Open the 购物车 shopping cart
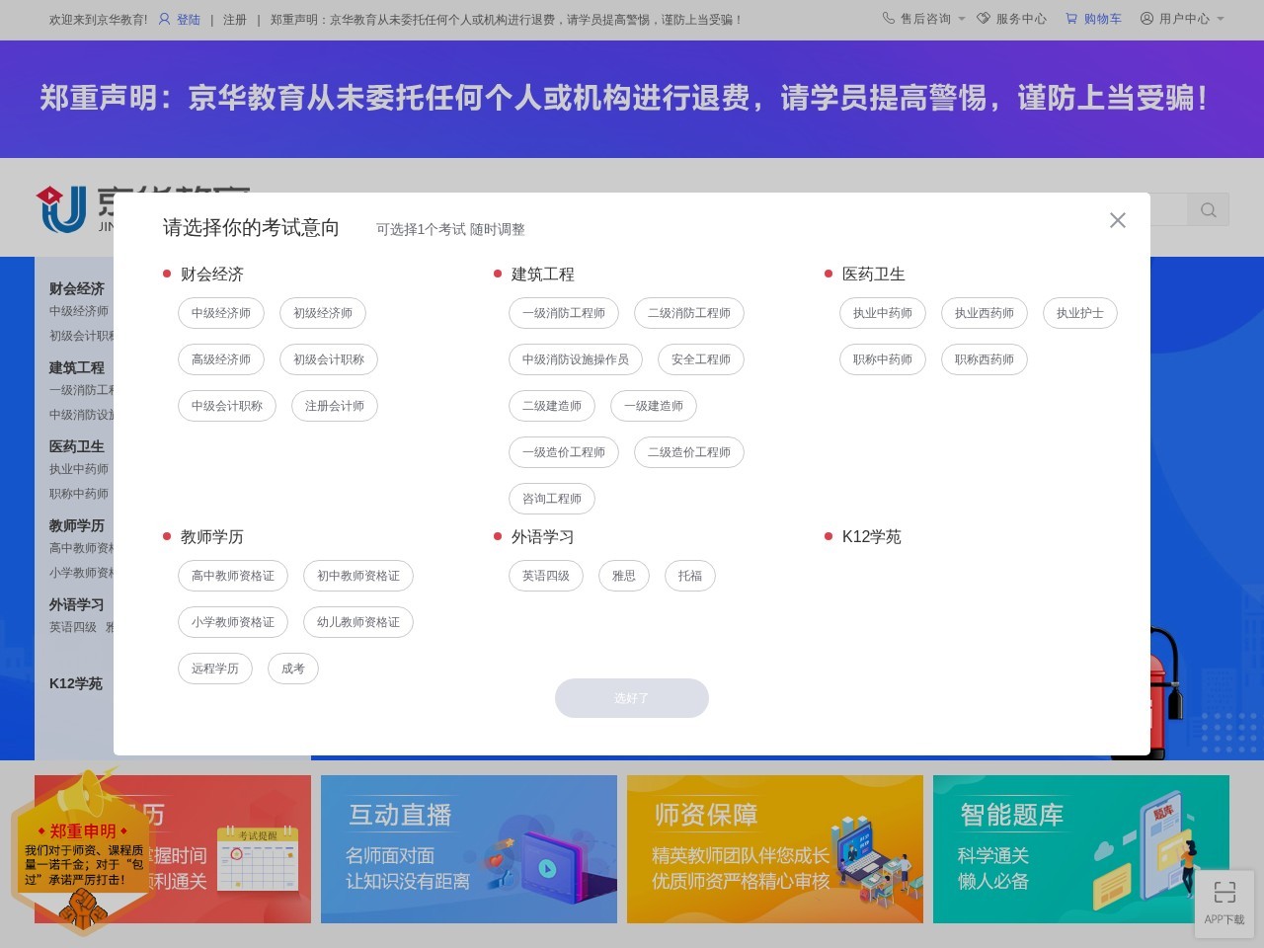Screen dimensions: 1264x948 [1094, 18]
